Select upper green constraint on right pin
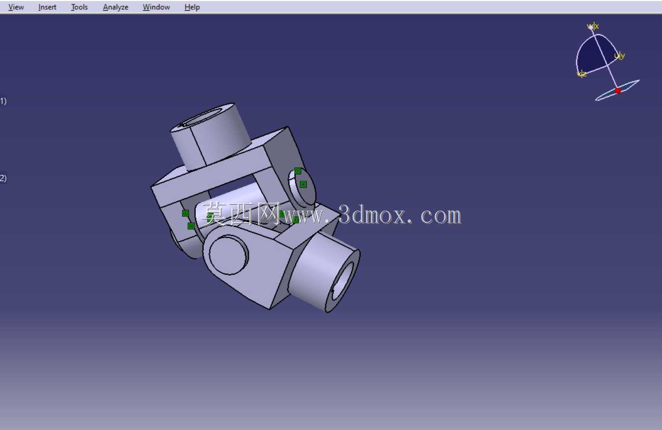 (x=297, y=171)
